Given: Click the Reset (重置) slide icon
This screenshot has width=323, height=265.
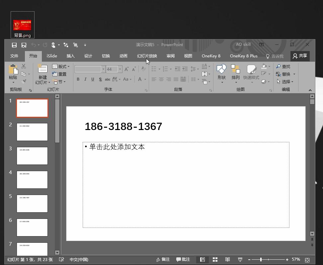Looking at the screenshot, I should 55,74.
